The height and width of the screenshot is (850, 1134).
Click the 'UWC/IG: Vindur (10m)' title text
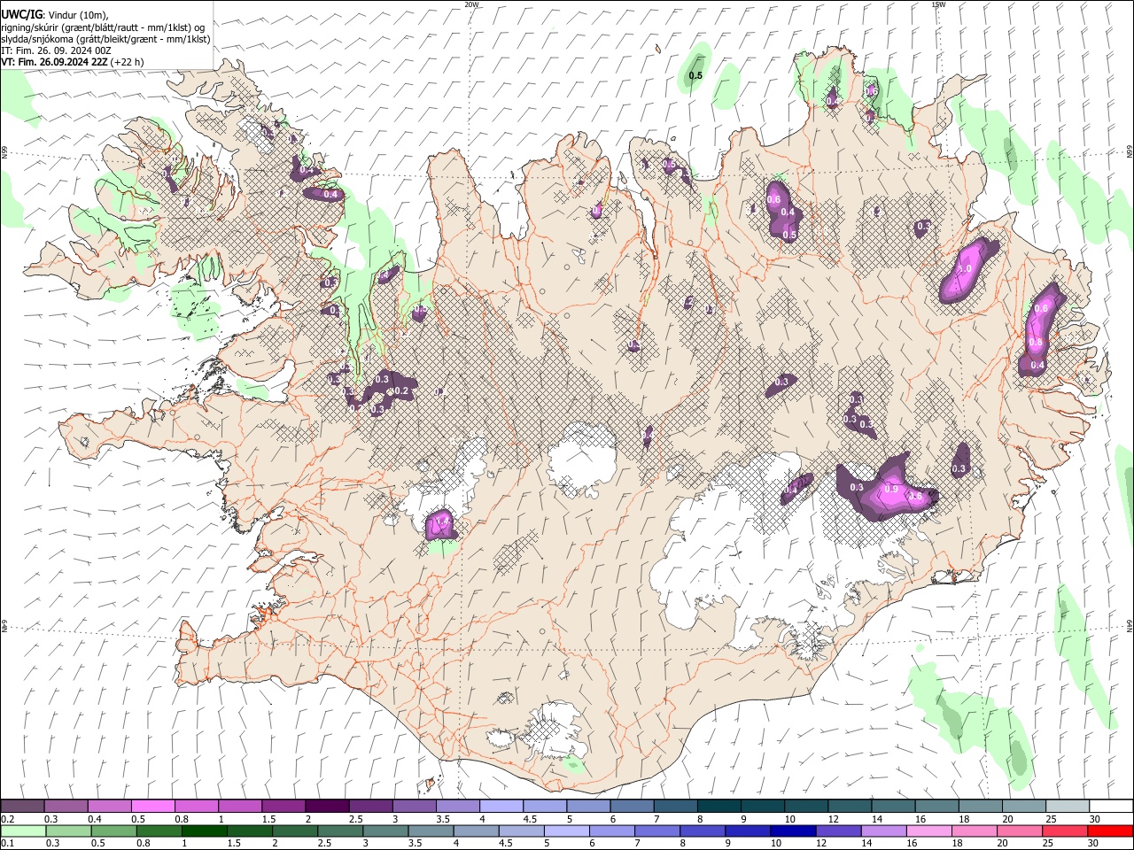click(55, 14)
